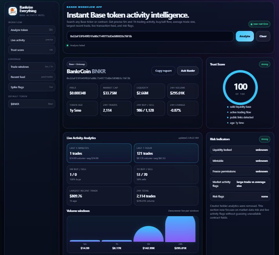
Task: Select the Last 5 Minutes trades card
Action: [x=99, y=153]
